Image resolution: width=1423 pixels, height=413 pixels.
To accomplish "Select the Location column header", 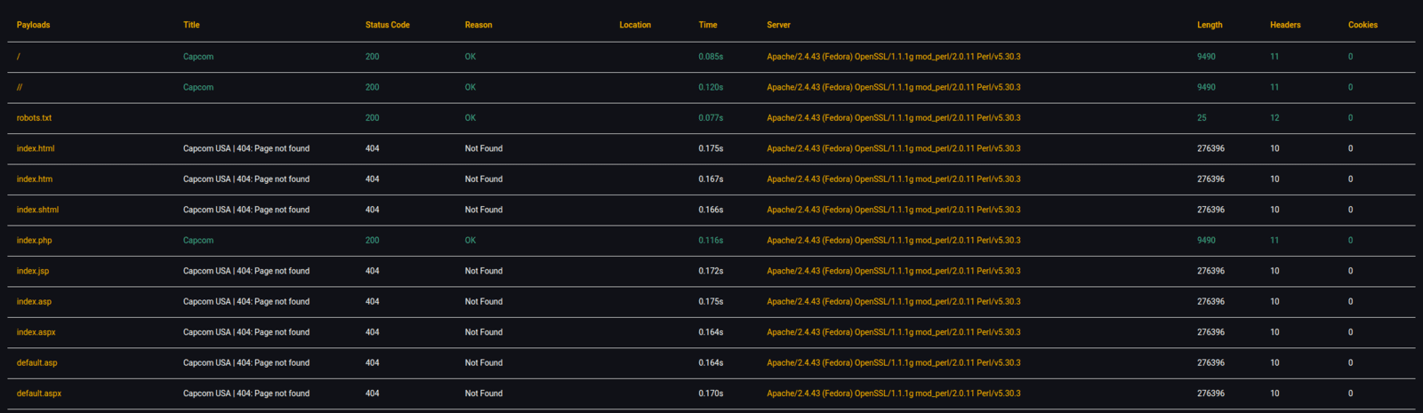I will pos(635,25).
